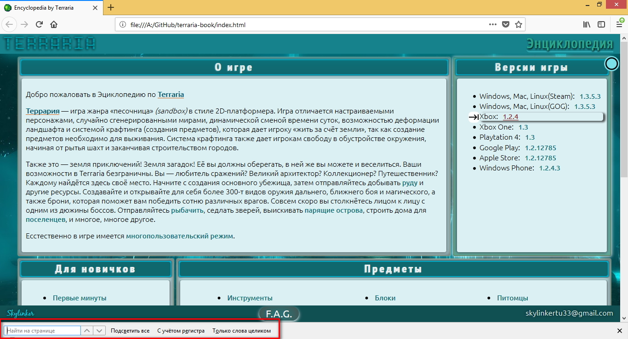Click the Skylinker signature in footer

tap(21, 313)
